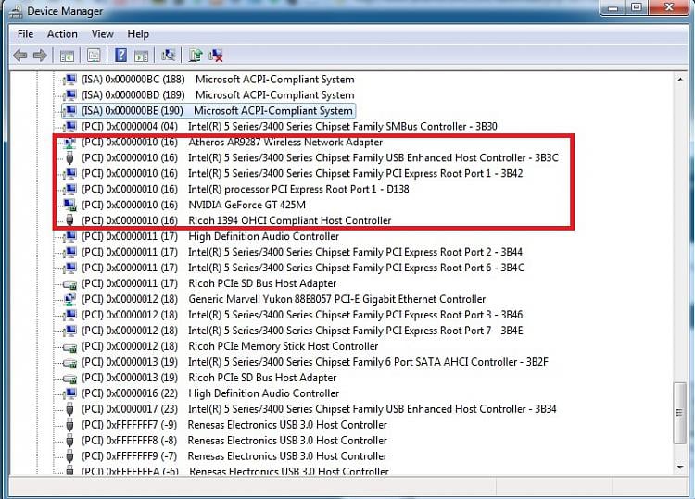Screen dimensions: 695x499
Task: Select Ricoh PCIe SD Bus Host Adapter (19)
Action: pos(208,378)
